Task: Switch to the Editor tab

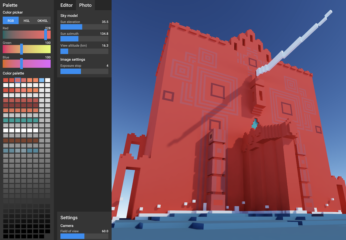Action: coord(66,5)
